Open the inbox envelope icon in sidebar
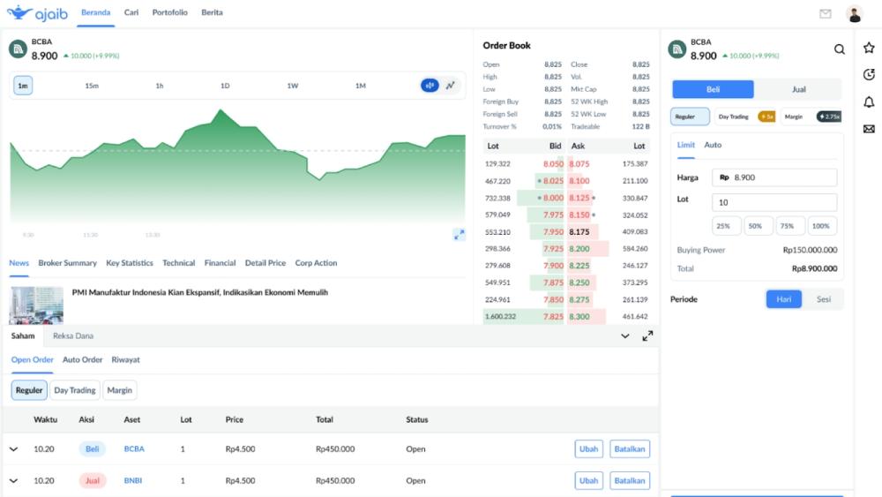The image size is (882, 497). tap(869, 129)
